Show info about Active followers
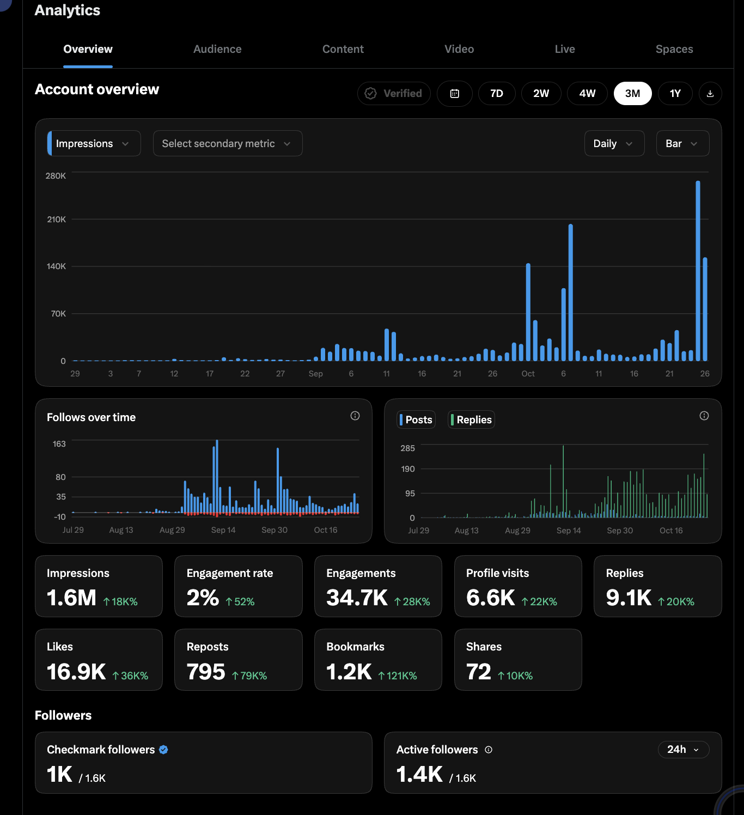The height and width of the screenshot is (815, 744). tap(489, 750)
